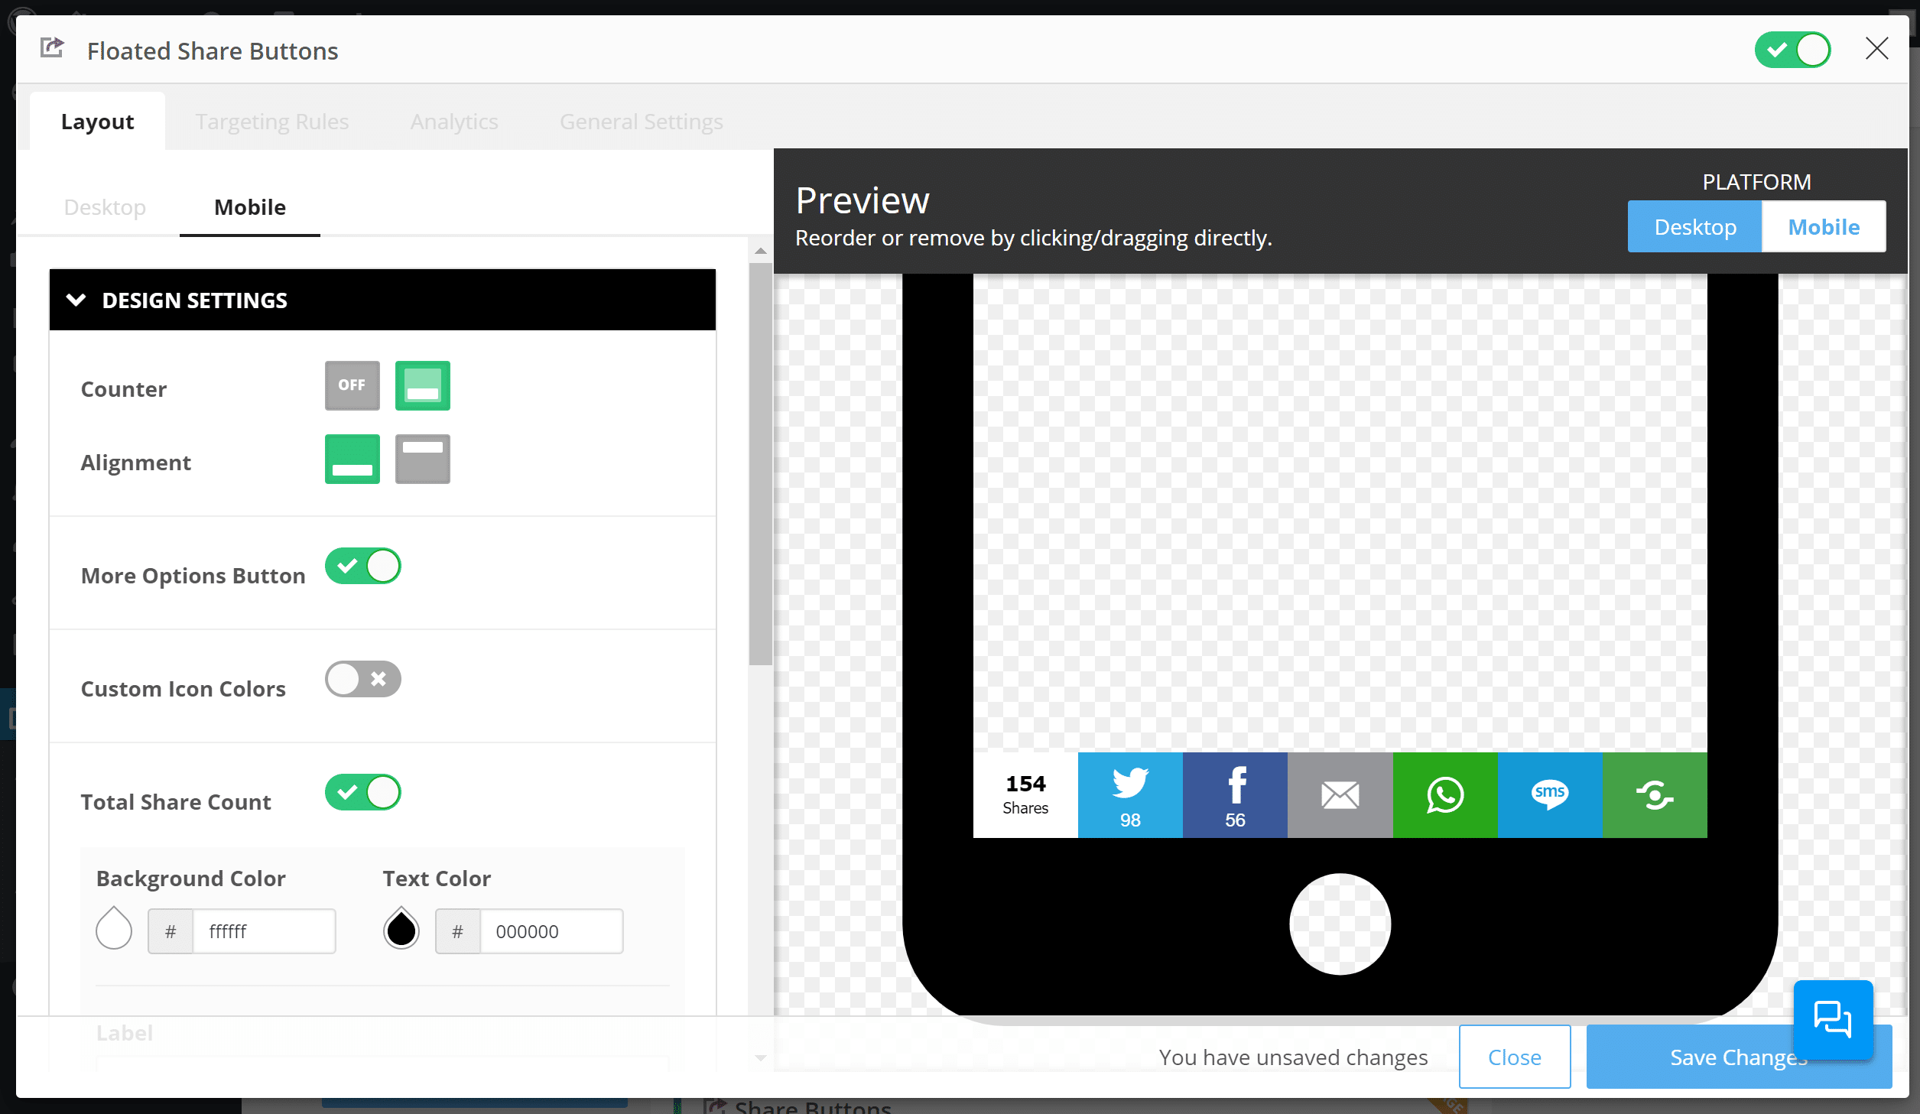Click the Close button
Viewport: 1920px width, 1114px height.
pos(1514,1057)
